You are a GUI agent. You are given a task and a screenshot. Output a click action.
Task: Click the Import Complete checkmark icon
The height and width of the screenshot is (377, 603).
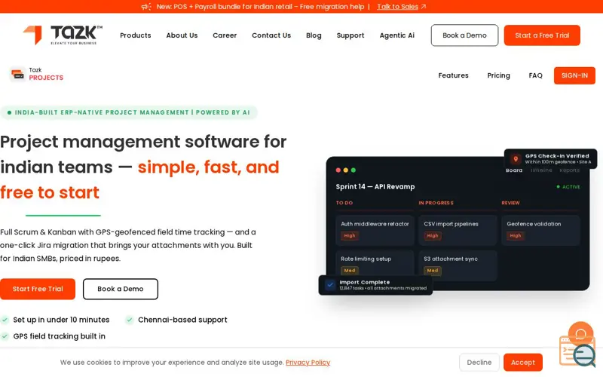[330, 285]
